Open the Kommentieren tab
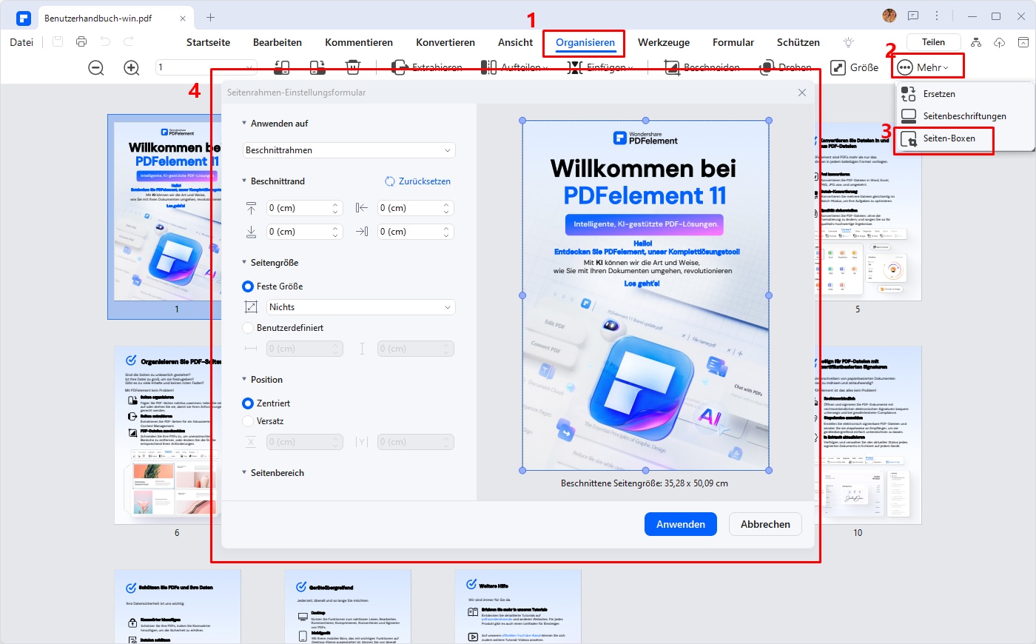Viewport: 1036px width, 644px height. pyautogui.click(x=359, y=42)
